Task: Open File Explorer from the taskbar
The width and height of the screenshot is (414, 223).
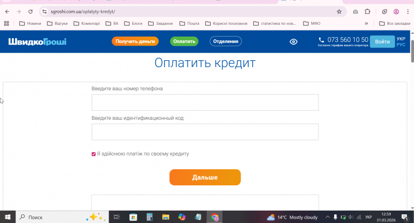Action: (x=165, y=217)
